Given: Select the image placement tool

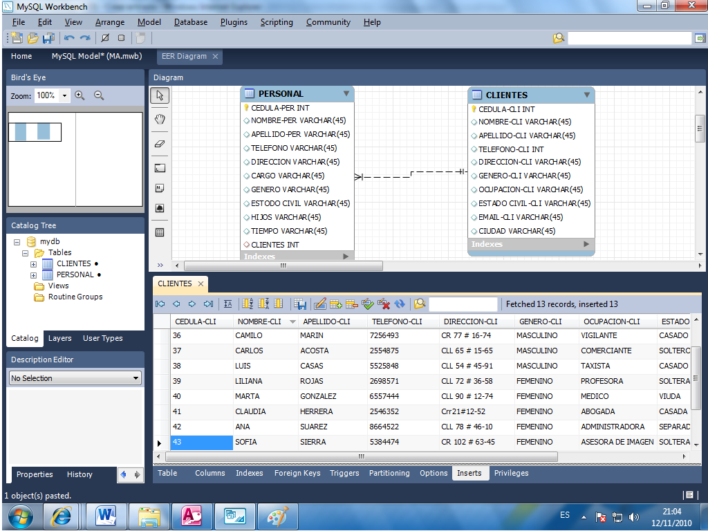Looking at the screenshot, I should click(x=160, y=208).
